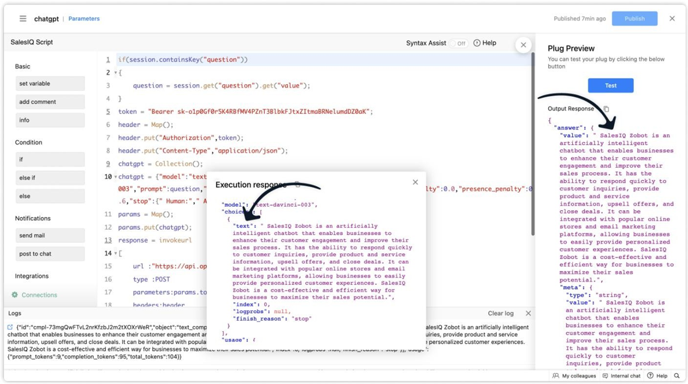Click '"type": "string",' in Output Response
This screenshot has width=688, height=384.
(596, 295)
